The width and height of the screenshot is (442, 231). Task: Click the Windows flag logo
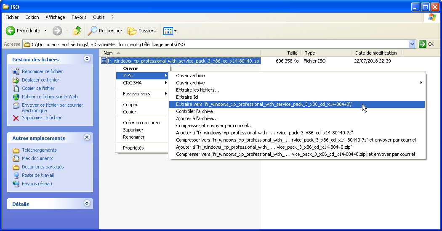tap(432, 17)
